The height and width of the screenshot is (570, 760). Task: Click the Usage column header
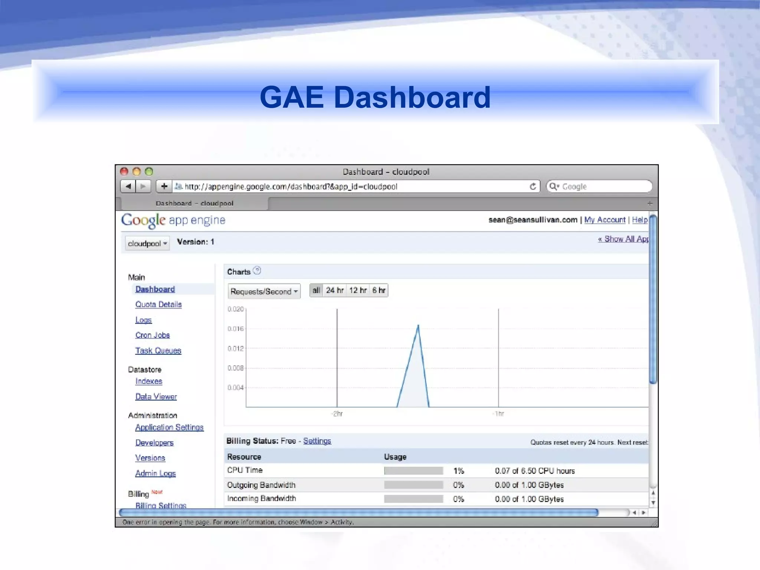pyautogui.click(x=395, y=457)
